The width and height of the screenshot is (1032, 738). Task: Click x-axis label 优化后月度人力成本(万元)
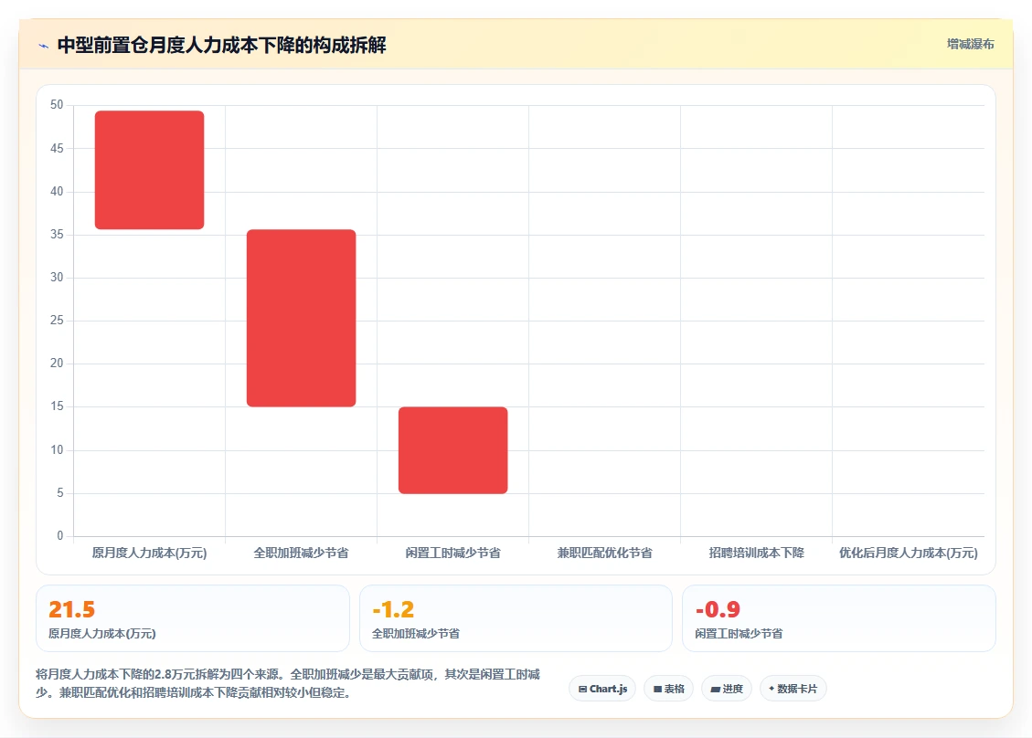tap(909, 553)
